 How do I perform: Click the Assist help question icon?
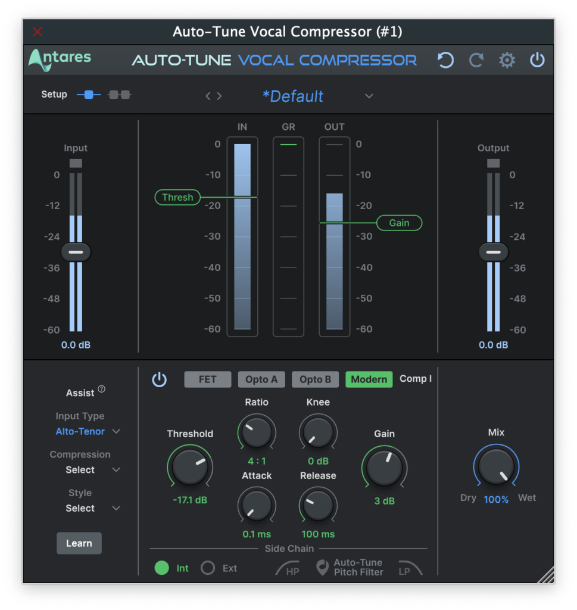click(101, 388)
